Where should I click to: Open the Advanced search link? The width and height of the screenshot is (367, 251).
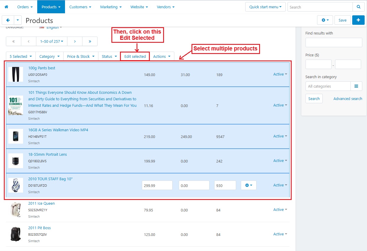347,99
